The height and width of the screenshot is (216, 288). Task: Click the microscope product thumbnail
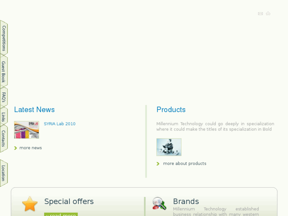tap(169, 147)
